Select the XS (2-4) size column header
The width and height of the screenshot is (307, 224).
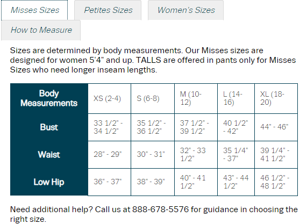click(110, 98)
